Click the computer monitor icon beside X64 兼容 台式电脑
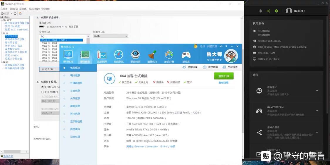The width and height of the screenshot is (330, 165). click(x=110, y=79)
